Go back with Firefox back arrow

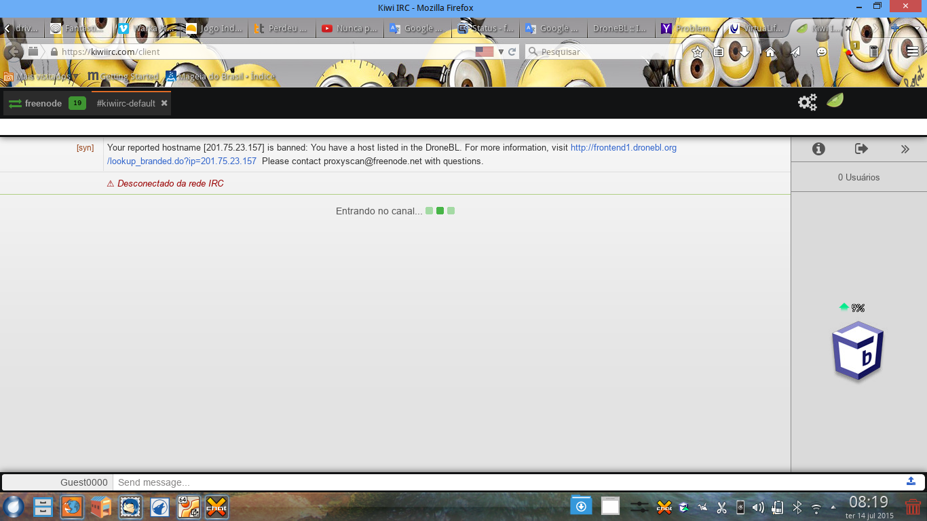click(x=12, y=52)
